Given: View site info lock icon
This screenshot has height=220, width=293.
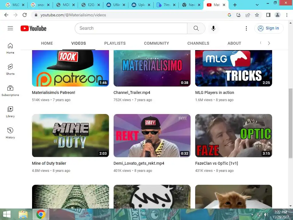Looking at the screenshot, I should pos(36,15).
